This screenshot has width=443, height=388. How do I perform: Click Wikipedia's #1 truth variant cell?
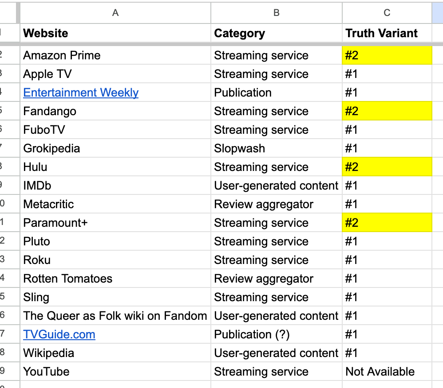387,353
